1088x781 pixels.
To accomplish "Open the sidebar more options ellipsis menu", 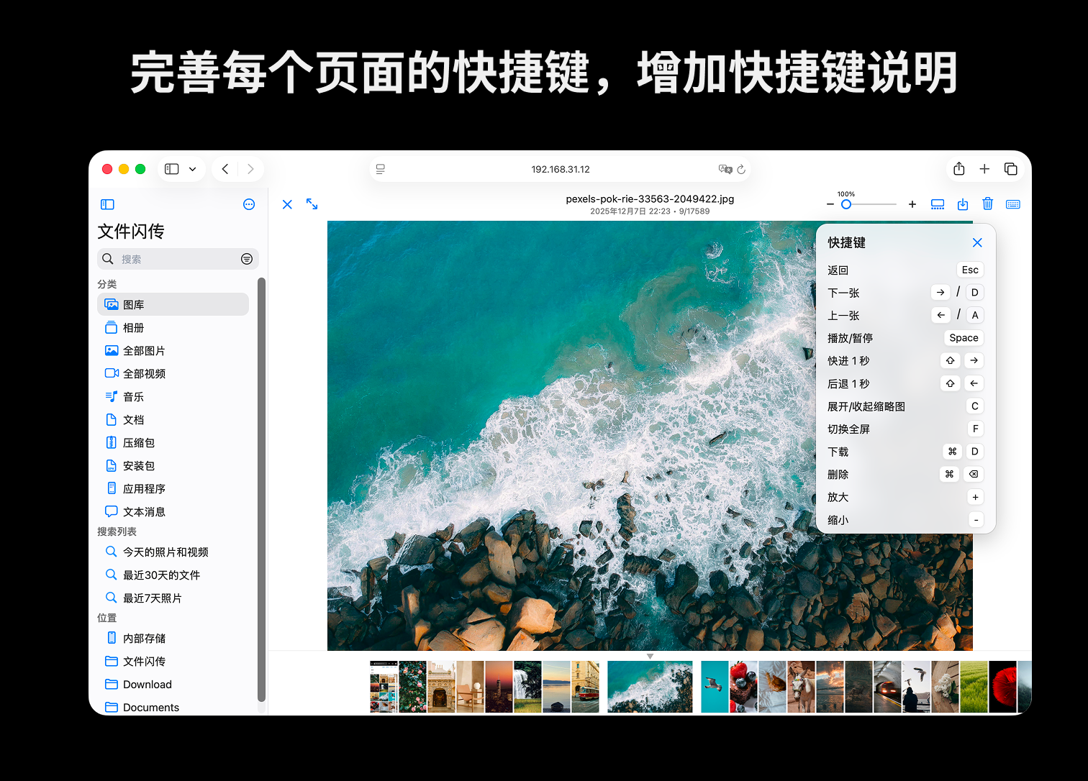I will coord(249,204).
